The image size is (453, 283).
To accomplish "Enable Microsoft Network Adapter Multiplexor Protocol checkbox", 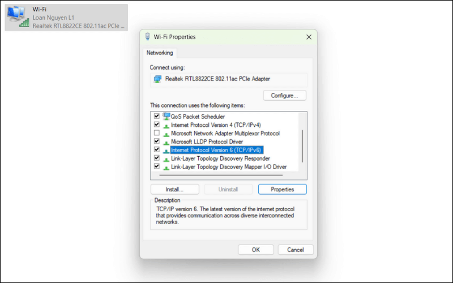I will coord(157,133).
